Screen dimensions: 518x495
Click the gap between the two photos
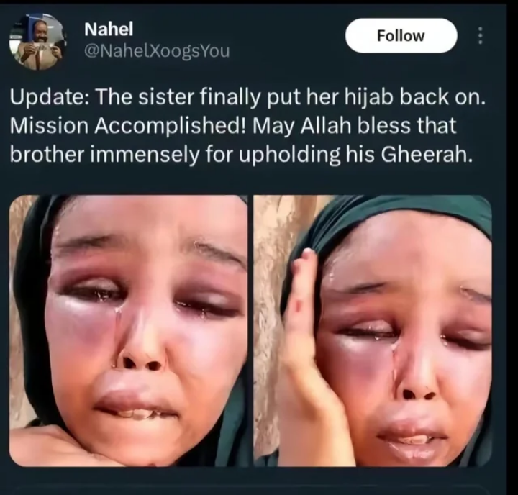click(251, 331)
